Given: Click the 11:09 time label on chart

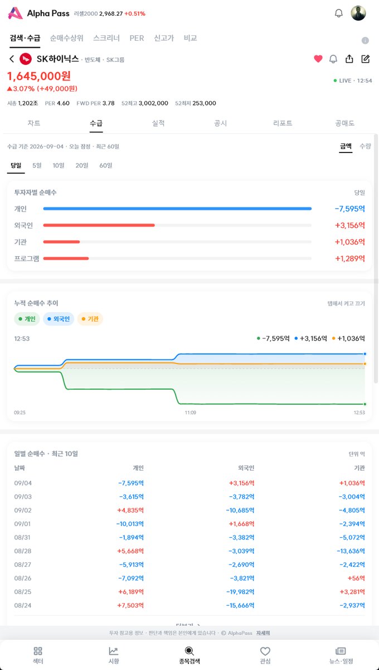Looking at the screenshot, I should (x=190, y=413).
